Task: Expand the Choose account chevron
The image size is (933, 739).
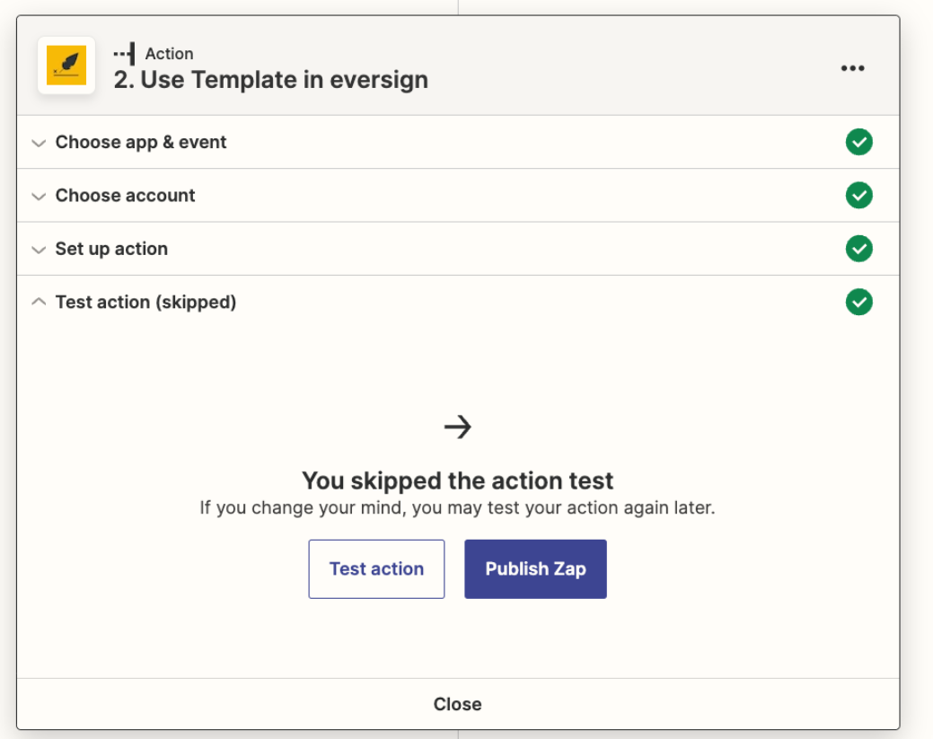Action: 38,196
